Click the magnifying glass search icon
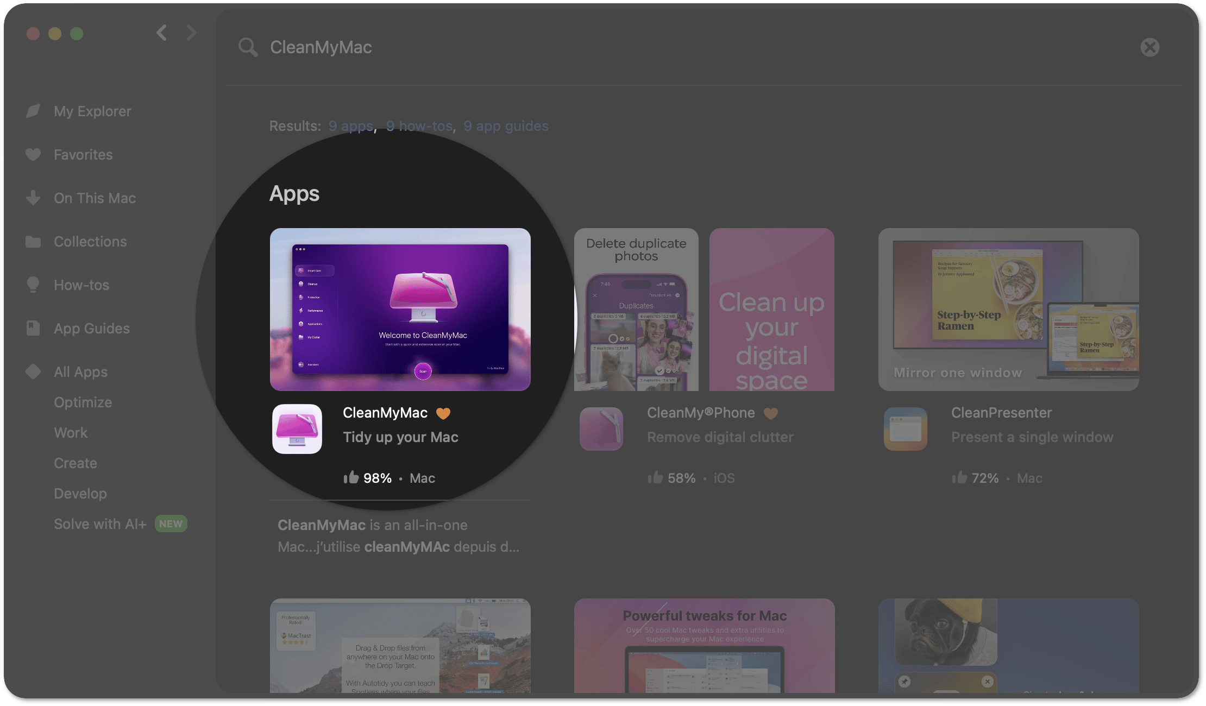This screenshot has width=1206, height=706. pos(248,47)
